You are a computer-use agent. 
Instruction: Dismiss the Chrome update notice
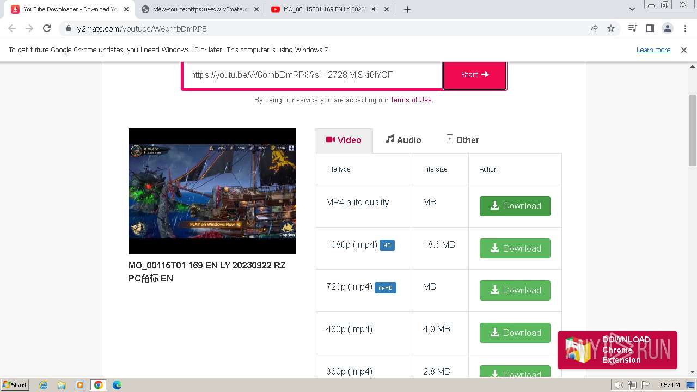pyautogui.click(x=684, y=50)
